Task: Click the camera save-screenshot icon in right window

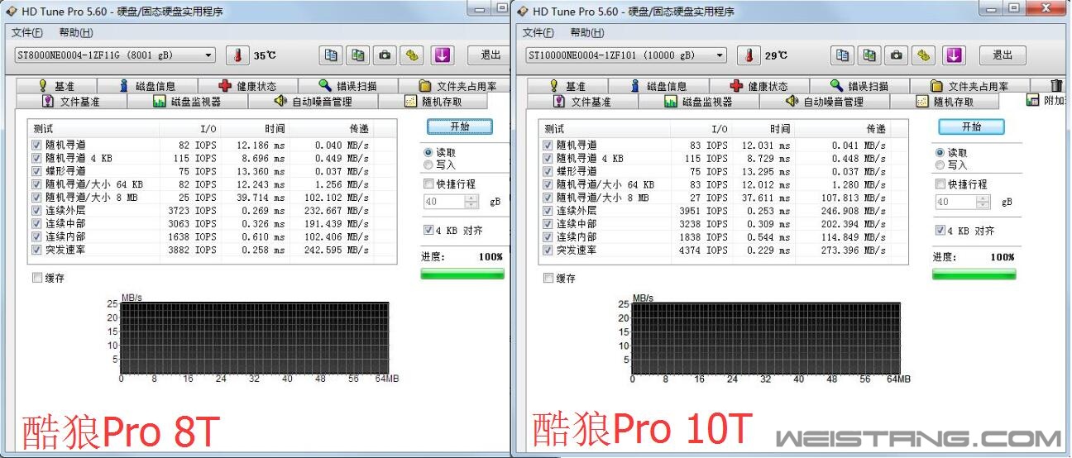Action: pos(896,55)
